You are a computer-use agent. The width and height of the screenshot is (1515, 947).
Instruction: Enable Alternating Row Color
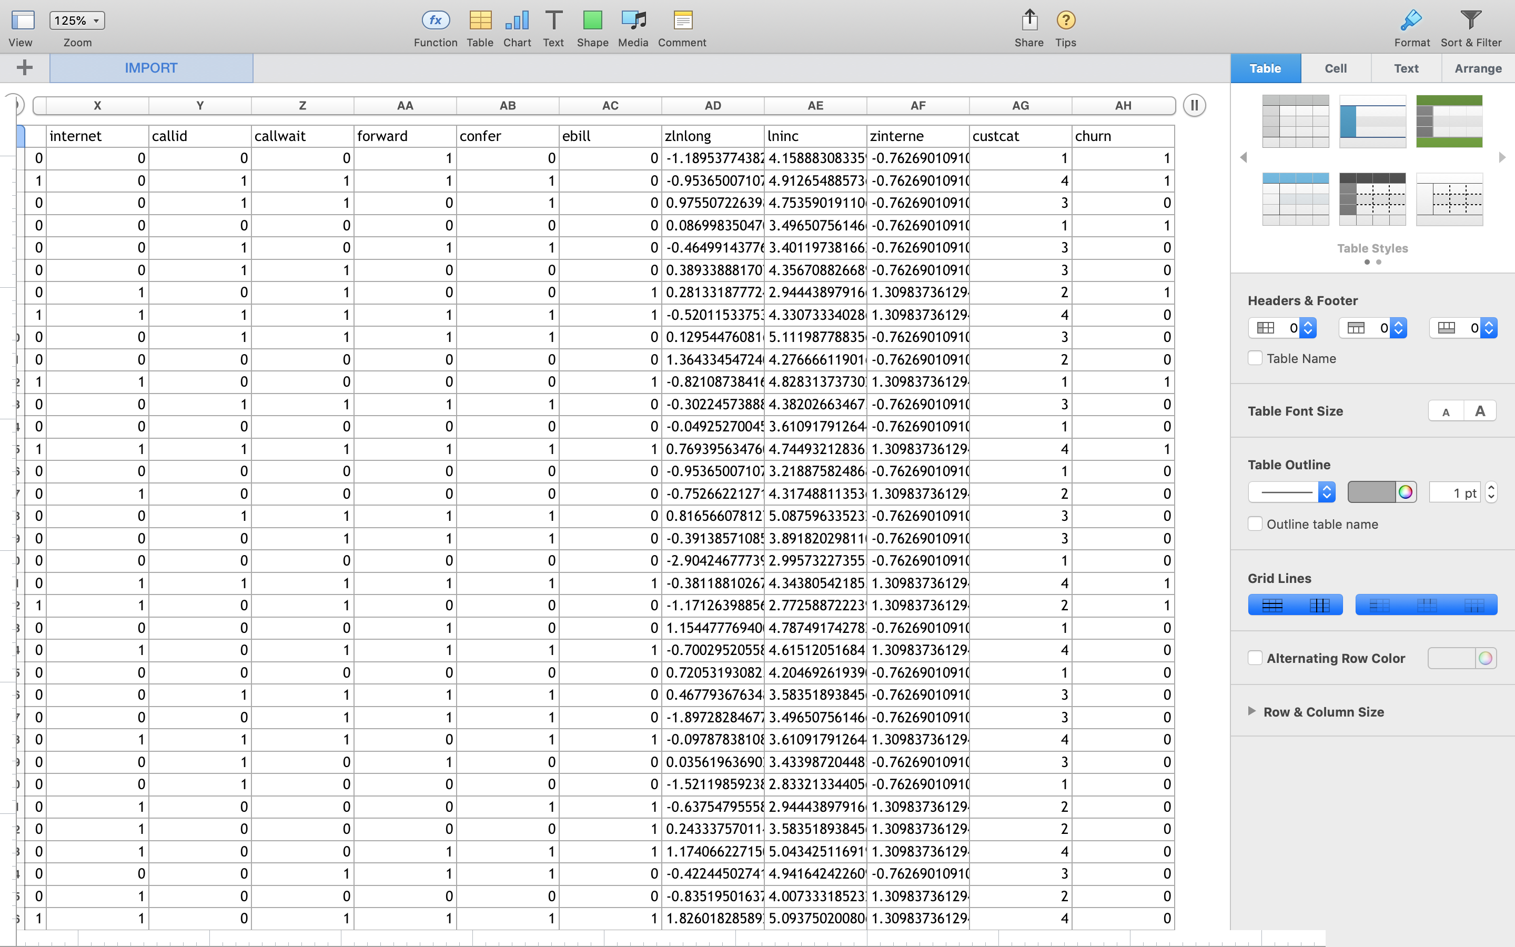tap(1256, 658)
